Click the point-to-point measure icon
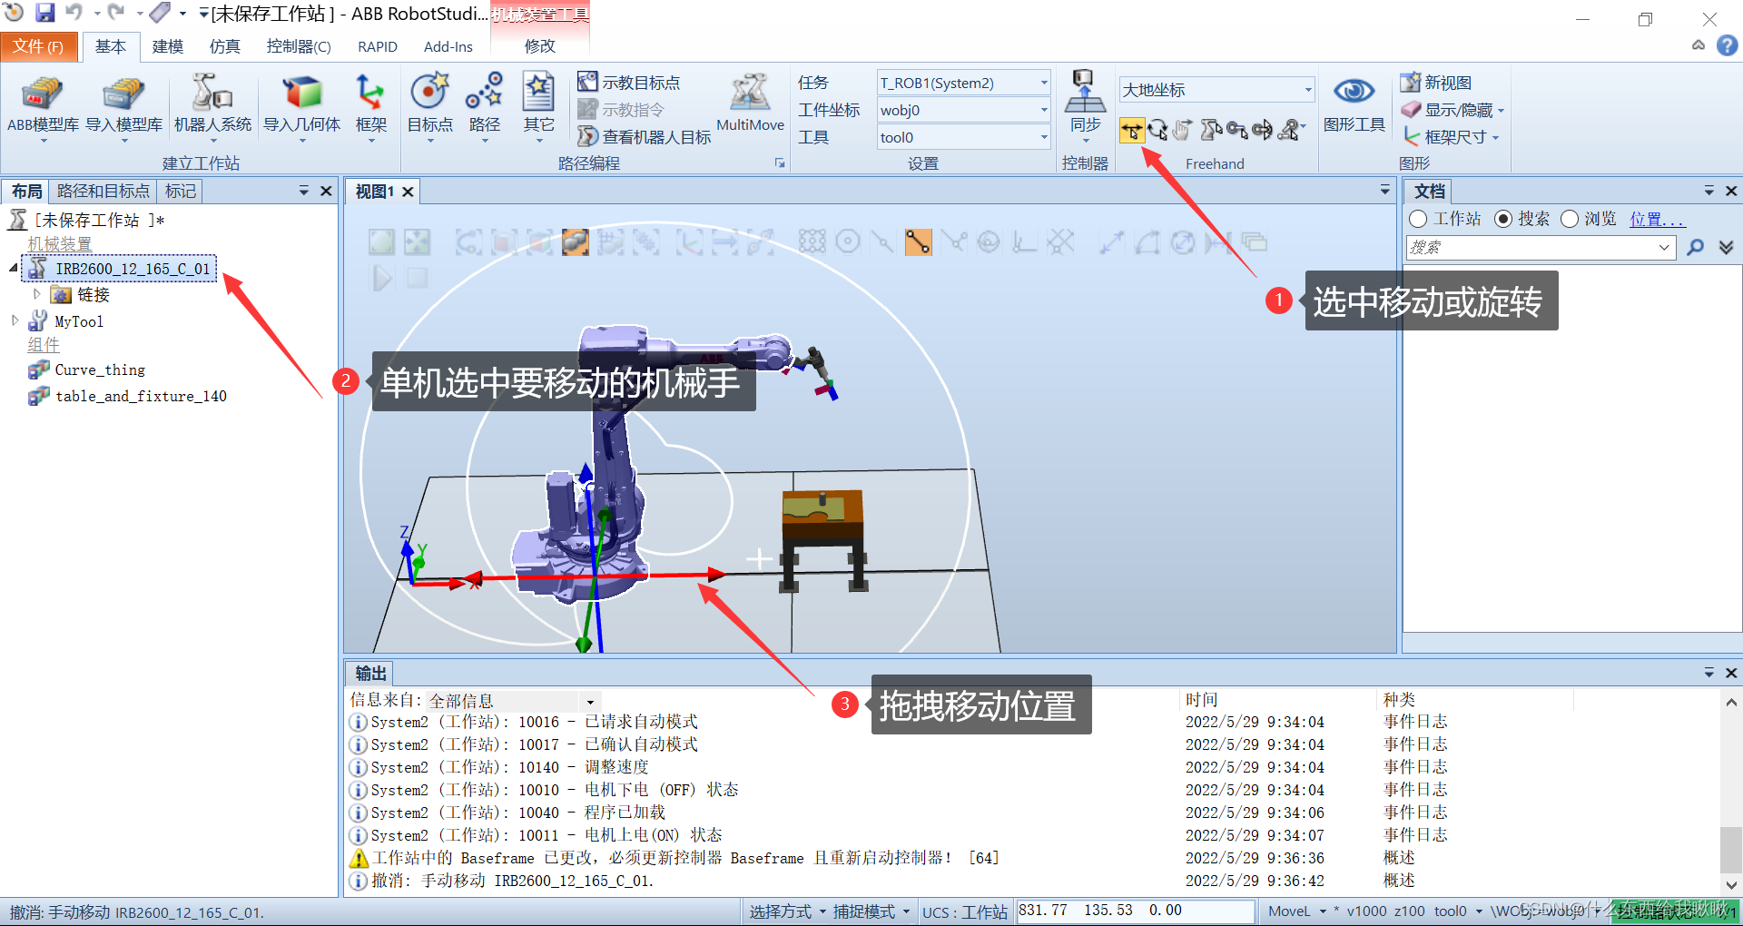Screen dimensions: 1743x926 pos(1112,241)
